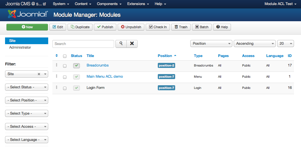Click the Batch toolbar button
Viewport: 301px width, 147px height.
click(202, 27)
